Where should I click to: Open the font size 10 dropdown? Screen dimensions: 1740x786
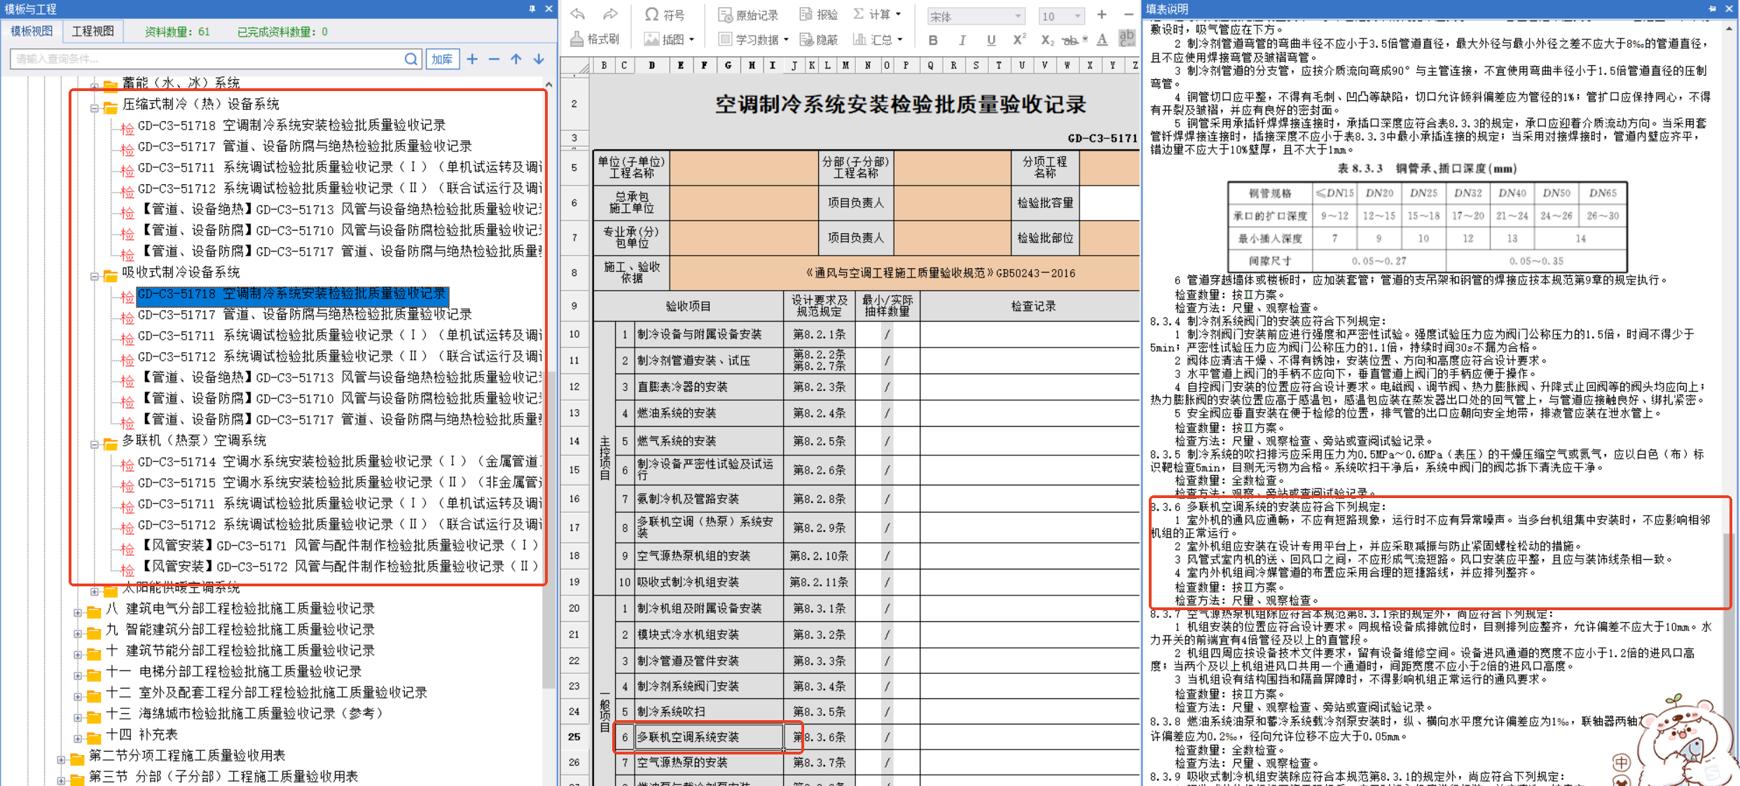1077,16
